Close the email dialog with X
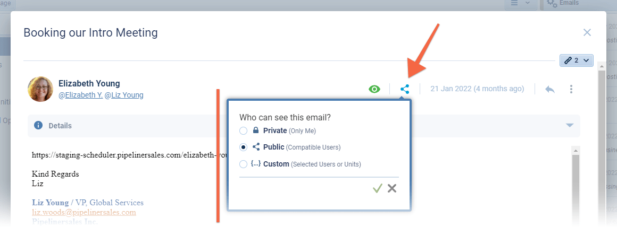This screenshot has height=227, width=617. tap(587, 33)
